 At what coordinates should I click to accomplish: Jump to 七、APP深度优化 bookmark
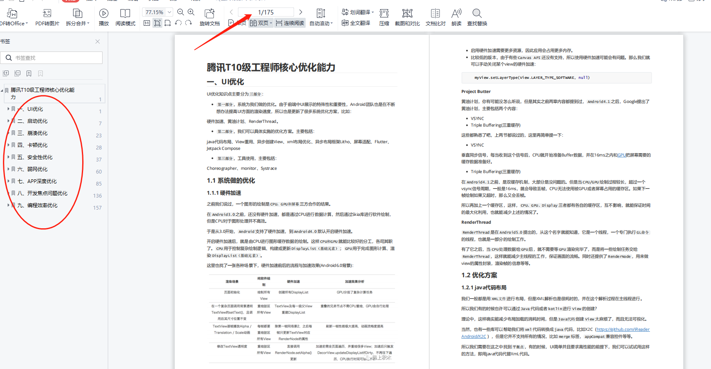pos(37,181)
